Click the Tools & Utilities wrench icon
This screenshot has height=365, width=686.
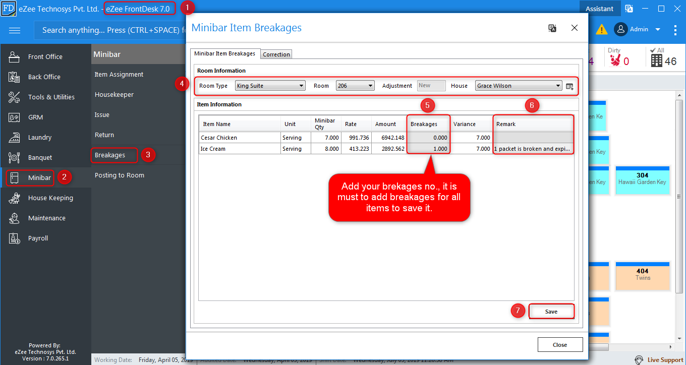(x=14, y=97)
